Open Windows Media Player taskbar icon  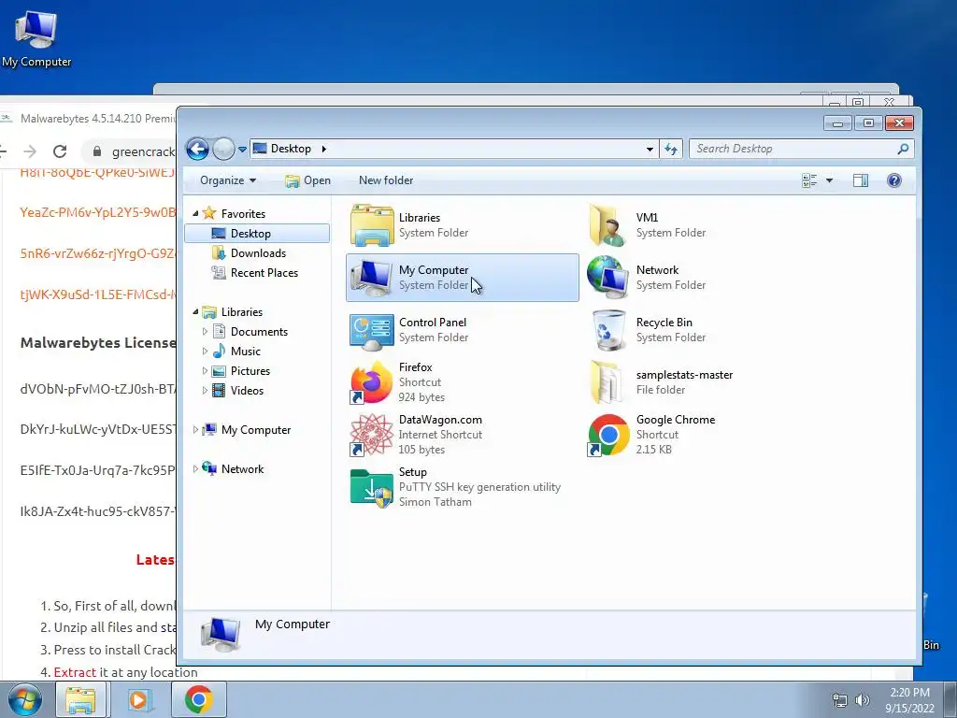138,699
